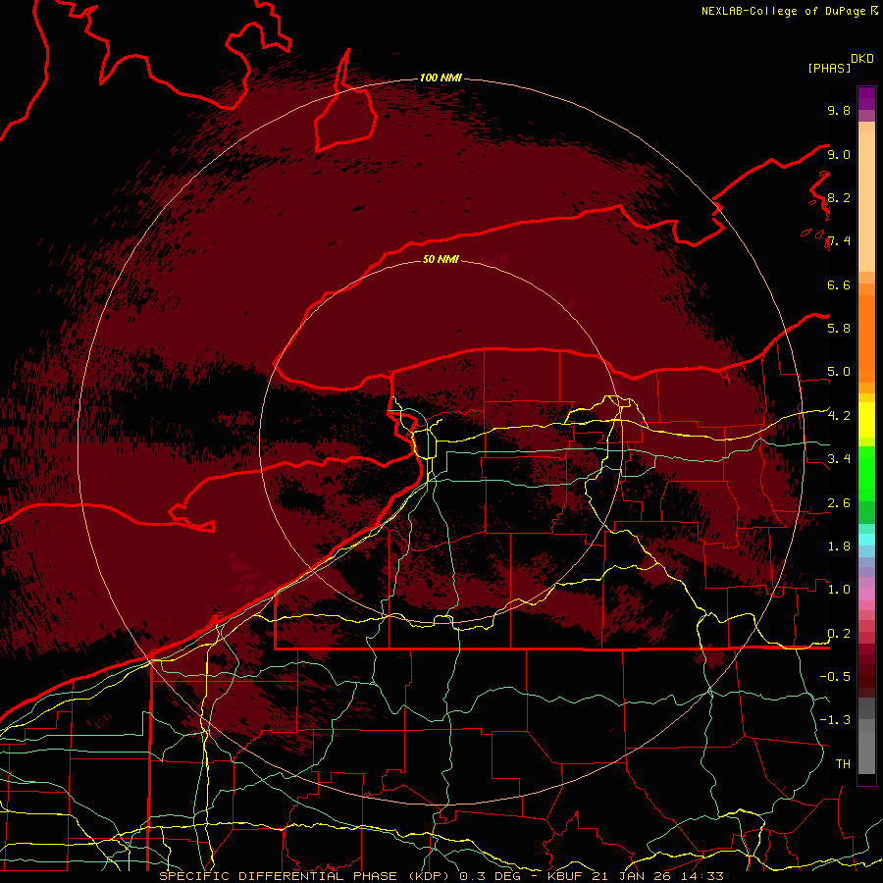This screenshot has height=883, width=883.
Task: Click the 0.2 legend value
Action: point(839,634)
